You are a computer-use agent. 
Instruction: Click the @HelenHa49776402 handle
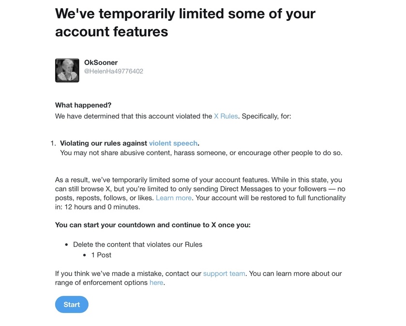[113, 71]
